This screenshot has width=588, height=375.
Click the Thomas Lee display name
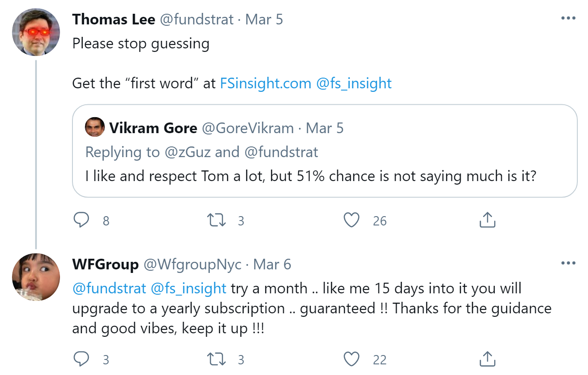tap(113, 20)
